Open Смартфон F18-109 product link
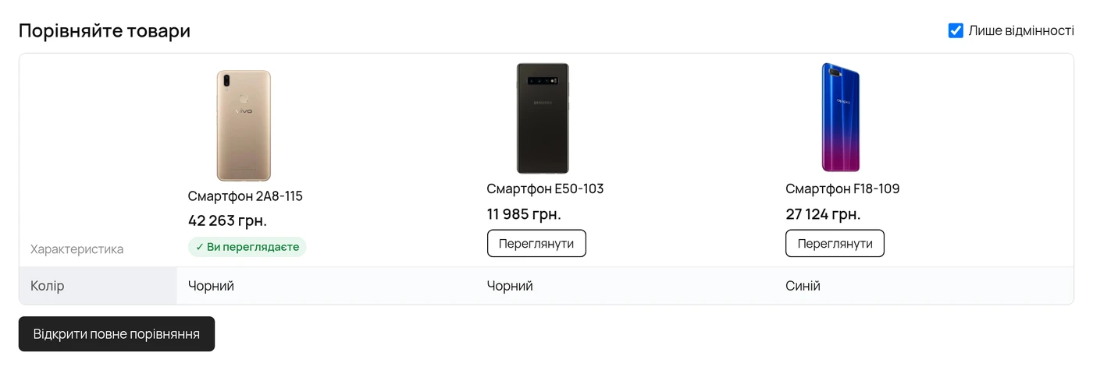Viewport: 1093px width, 370px height. point(842,189)
